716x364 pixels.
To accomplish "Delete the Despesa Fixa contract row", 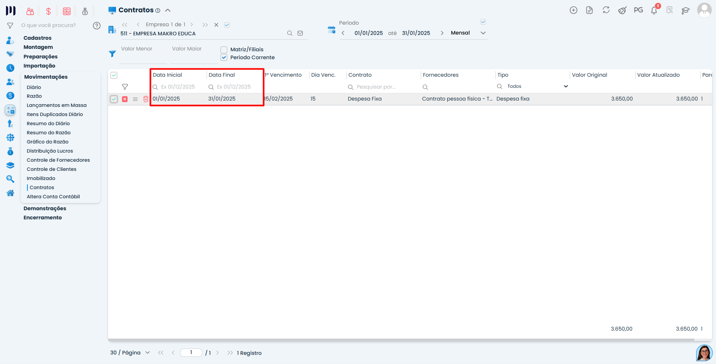I will (x=146, y=99).
